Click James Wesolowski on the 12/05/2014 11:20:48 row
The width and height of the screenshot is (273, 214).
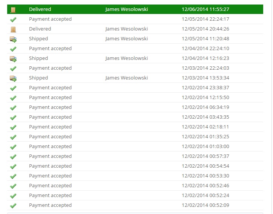coord(127,39)
